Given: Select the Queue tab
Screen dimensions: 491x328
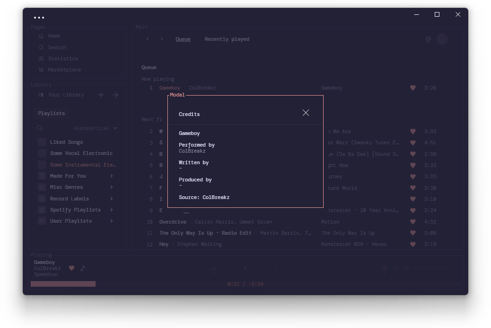Looking at the screenshot, I should pos(183,39).
